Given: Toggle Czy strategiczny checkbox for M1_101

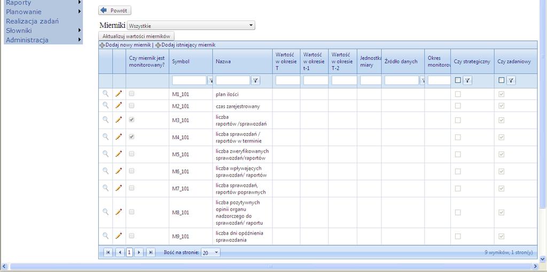Looking at the screenshot, I should coord(458,94).
